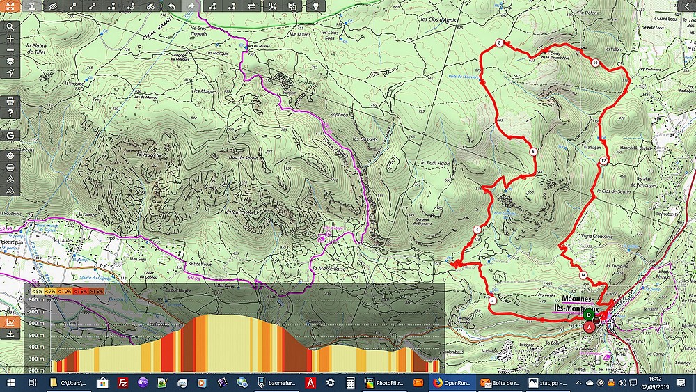This screenshot has width=696, height=392.
Task: Click the <10% slope legend swatch
Action: (64, 291)
